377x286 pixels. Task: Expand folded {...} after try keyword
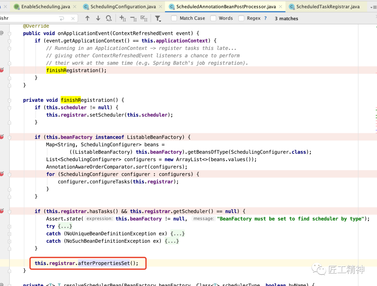coord(65,226)
